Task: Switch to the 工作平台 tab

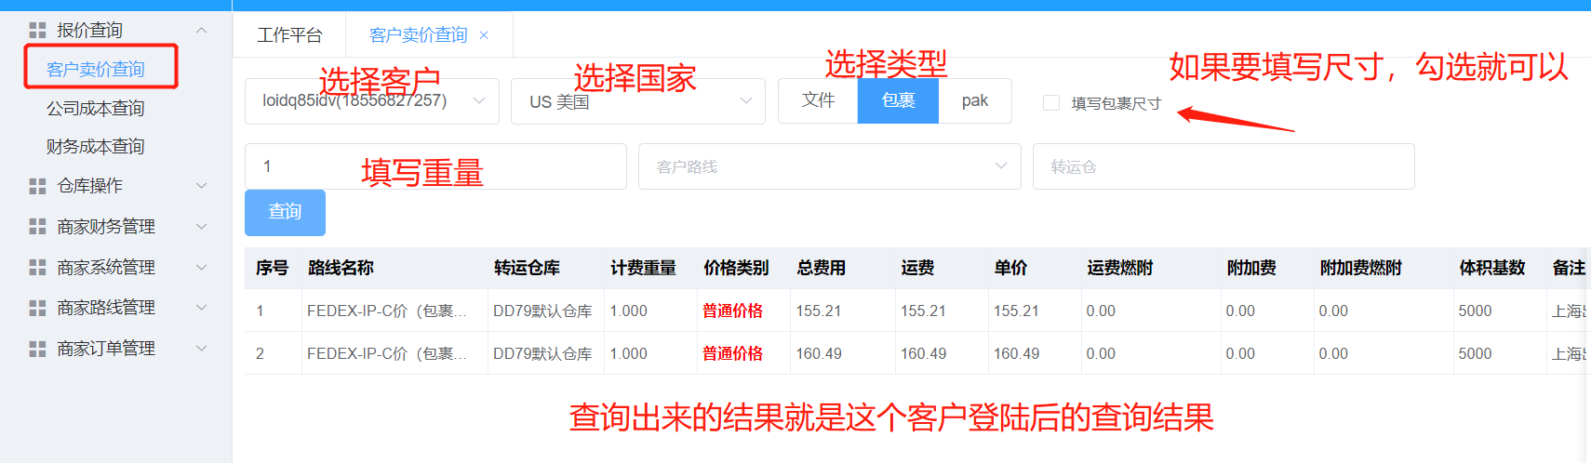Action: (289, 35)
